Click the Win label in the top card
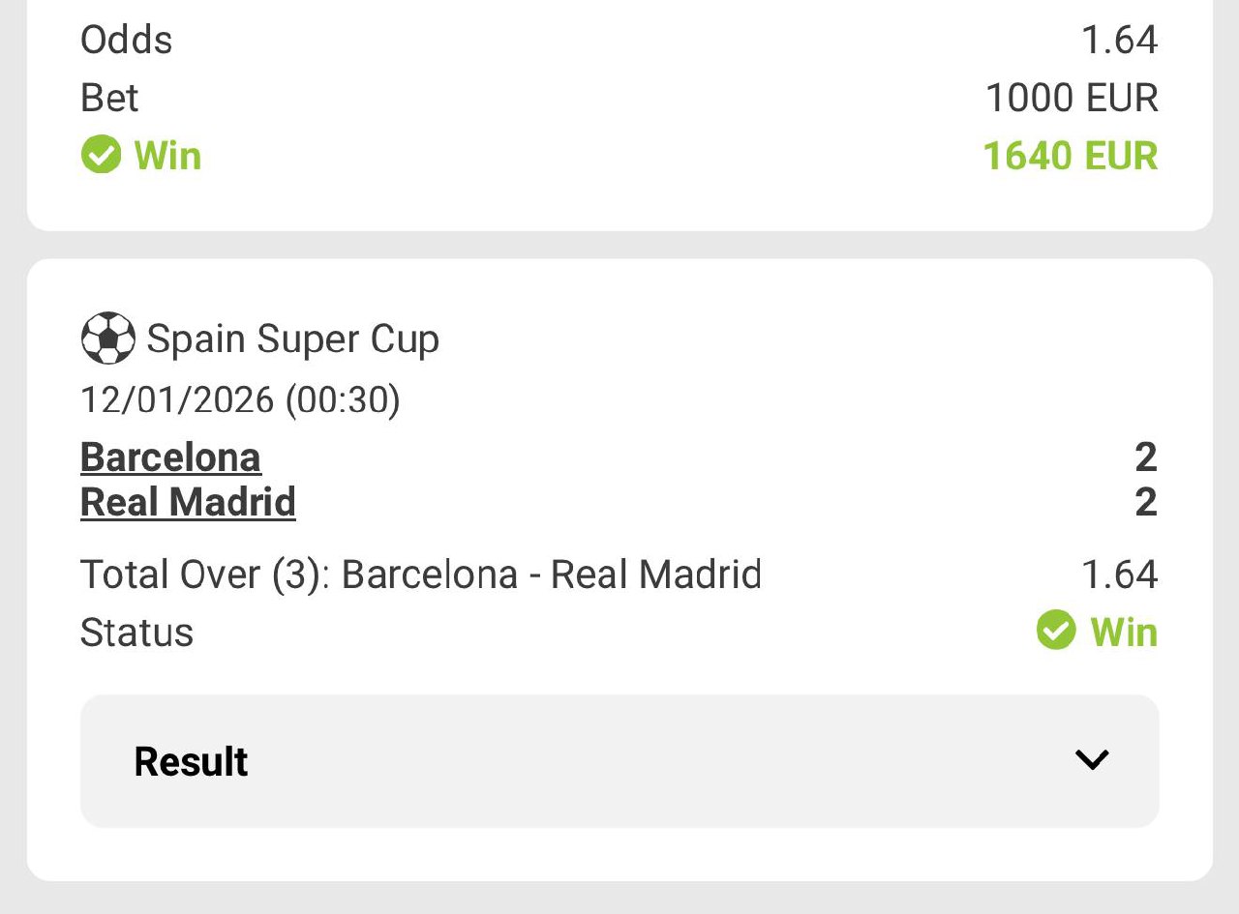Image resolution: width=1239 pixels, height=914 pixels. [x=167, y=156]
